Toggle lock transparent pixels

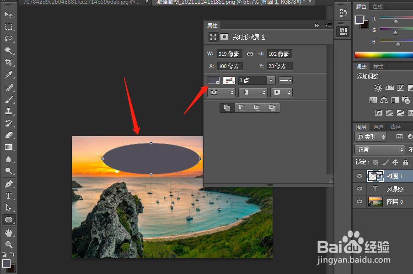375,163
